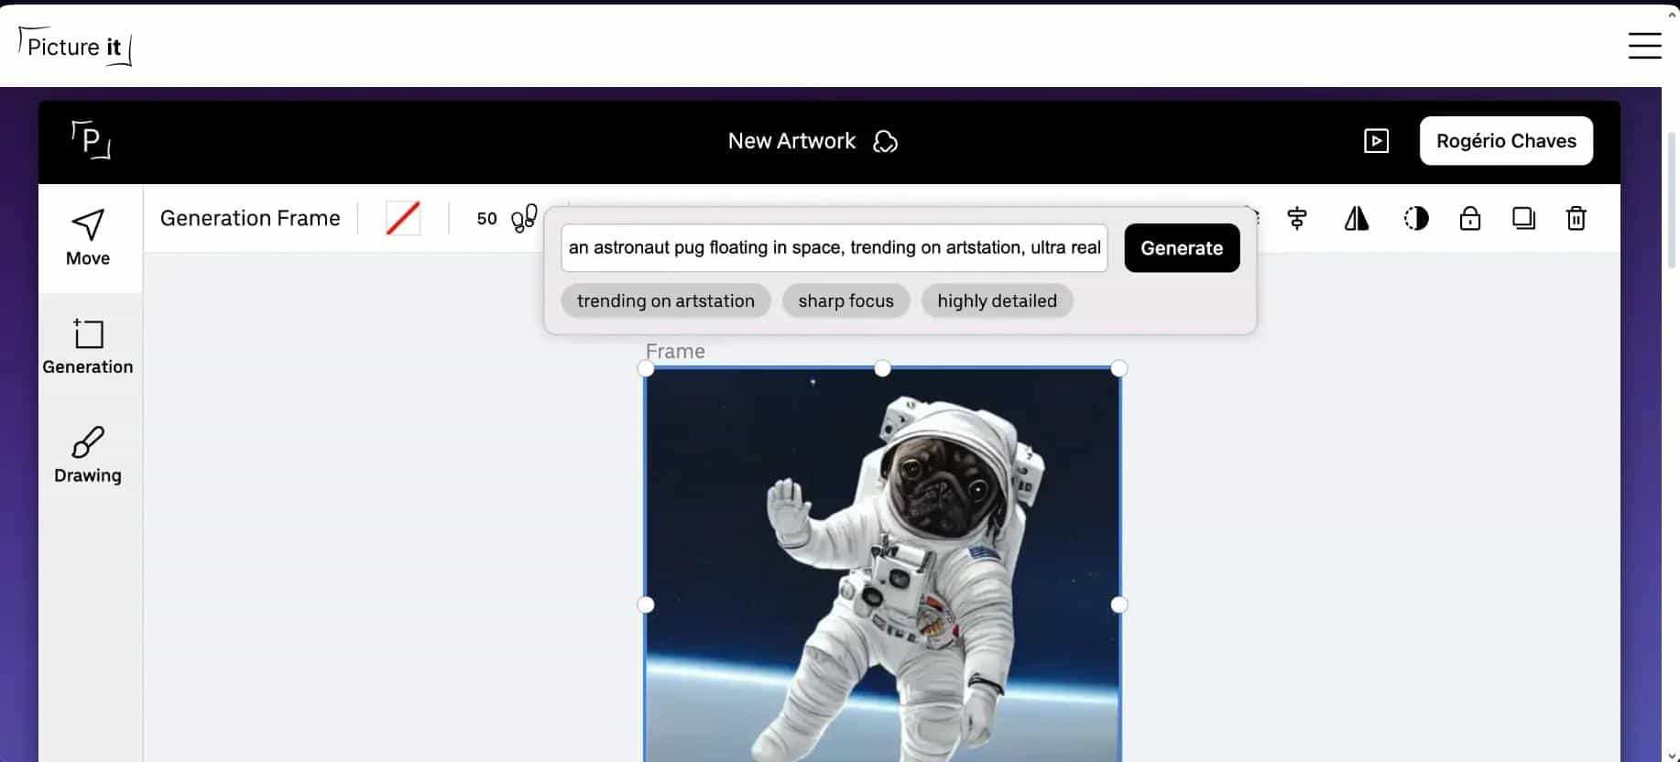Click the cloud sync icon beside New Artwork
This screenshot has height=762, width=1680.
885,141
